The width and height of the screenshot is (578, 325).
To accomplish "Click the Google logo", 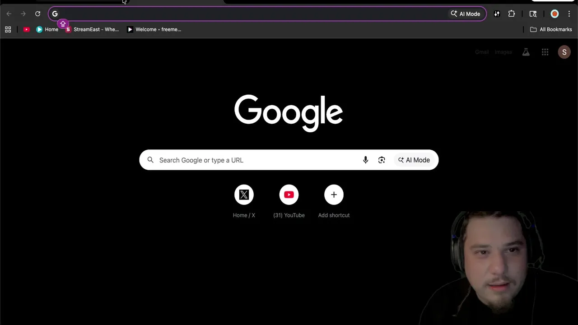I will (x=289, y=113).
